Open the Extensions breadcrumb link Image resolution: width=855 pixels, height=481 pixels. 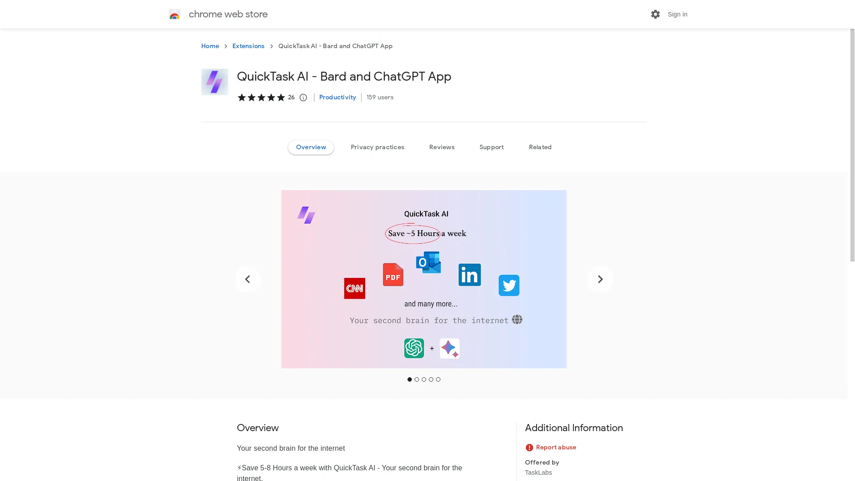point(248,46)
